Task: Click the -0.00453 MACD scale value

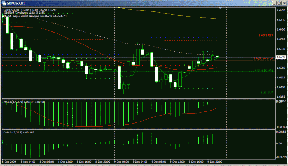Action: [x=282, y=127]
